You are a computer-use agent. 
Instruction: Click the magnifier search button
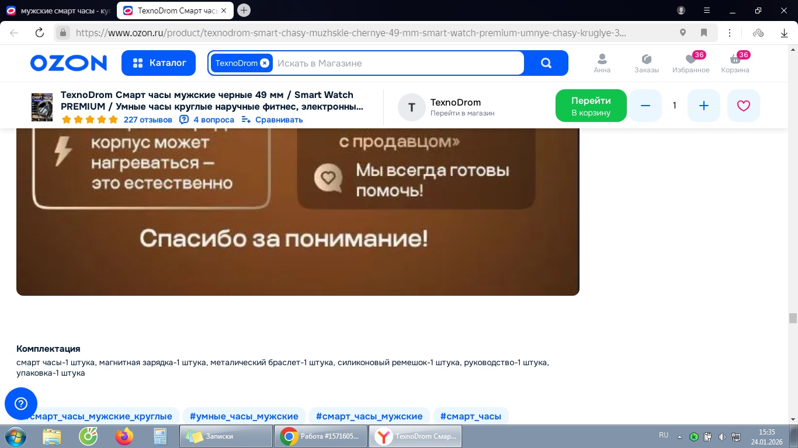[546, 63]
